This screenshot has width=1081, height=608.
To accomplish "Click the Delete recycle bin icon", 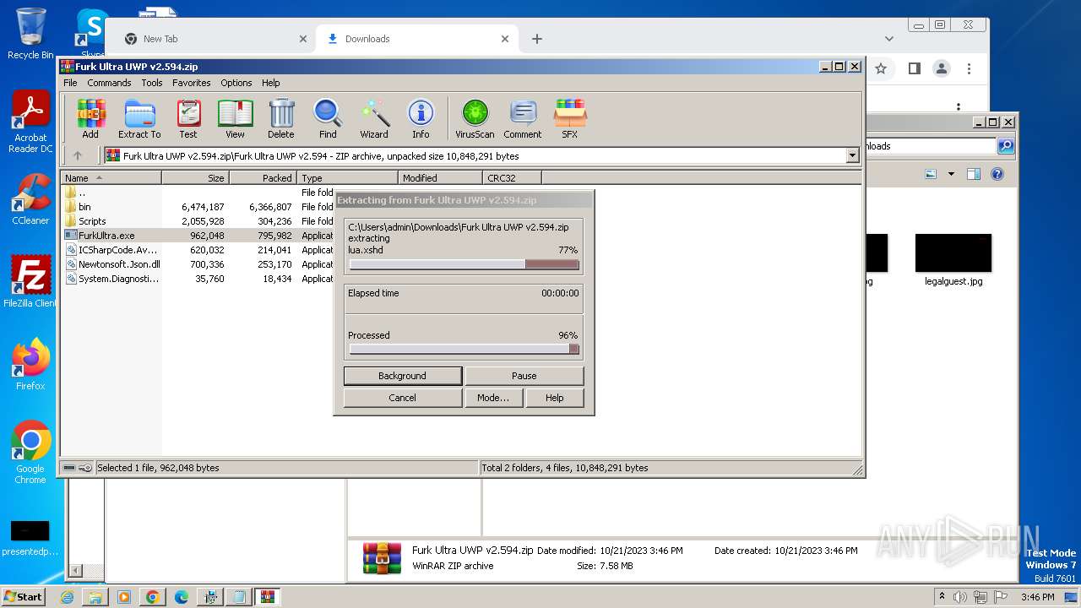I will (x=281, y=119).
